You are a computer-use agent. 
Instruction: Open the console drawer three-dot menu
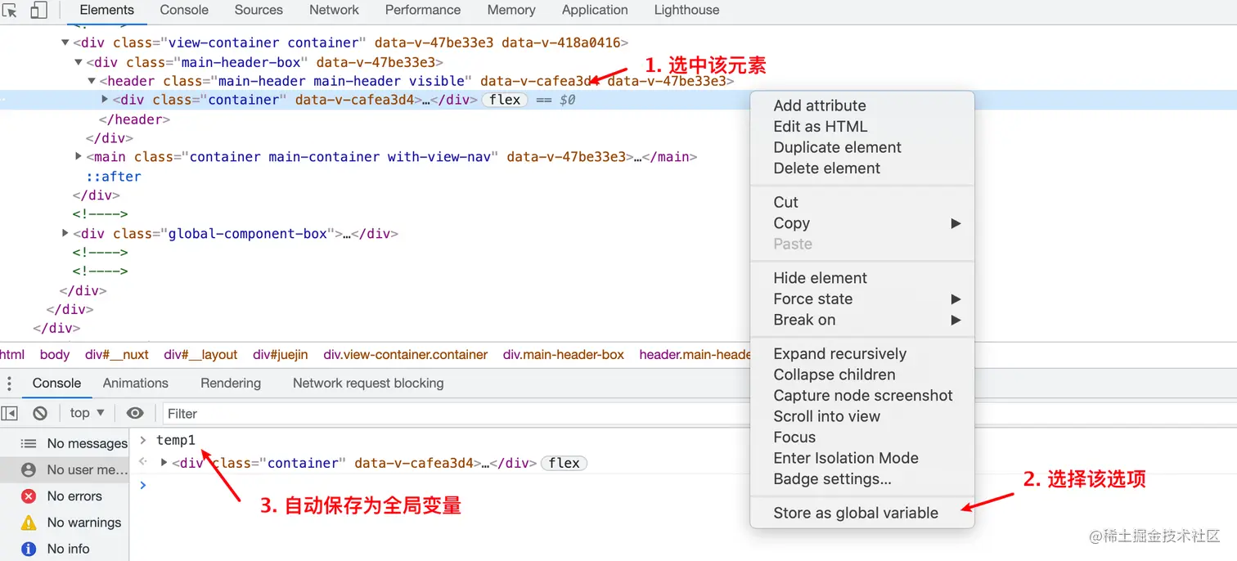(10, 384)
